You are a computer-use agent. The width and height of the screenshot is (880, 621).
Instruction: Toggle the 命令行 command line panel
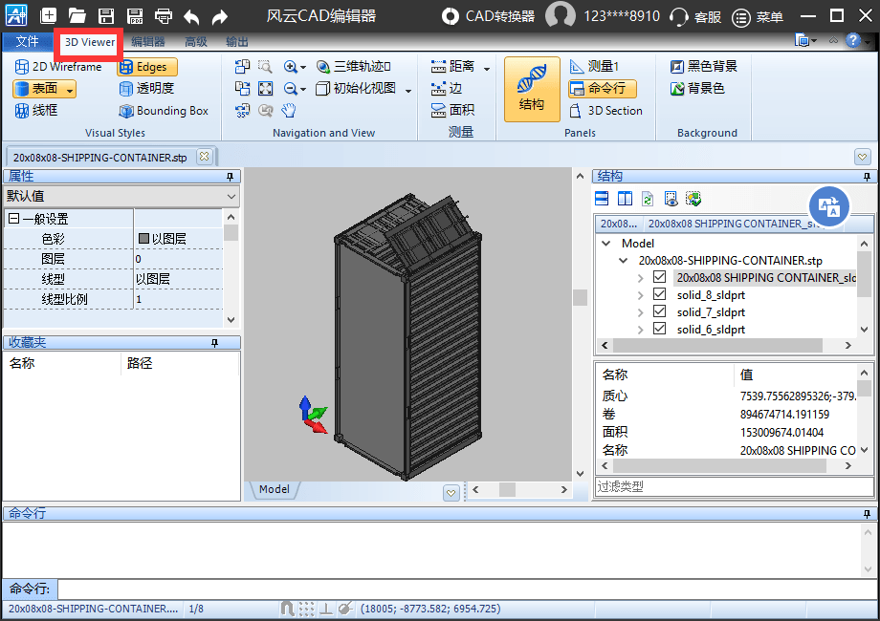pyautogui.click(x=603, y=89)
